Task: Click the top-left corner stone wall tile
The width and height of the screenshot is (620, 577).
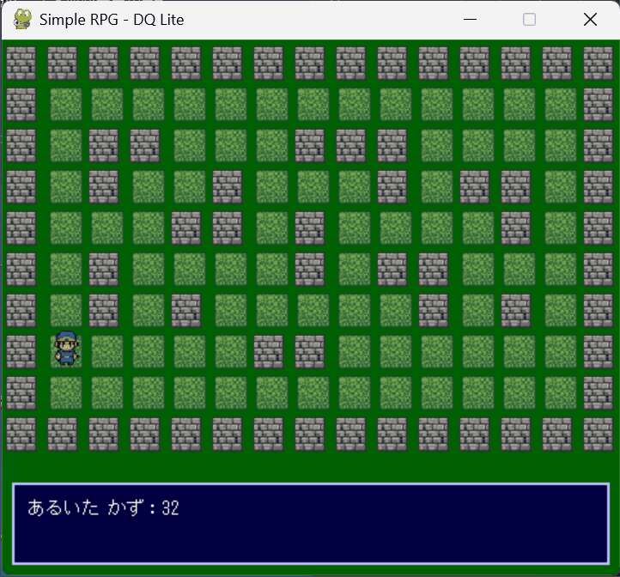Action: click(21, 63)
